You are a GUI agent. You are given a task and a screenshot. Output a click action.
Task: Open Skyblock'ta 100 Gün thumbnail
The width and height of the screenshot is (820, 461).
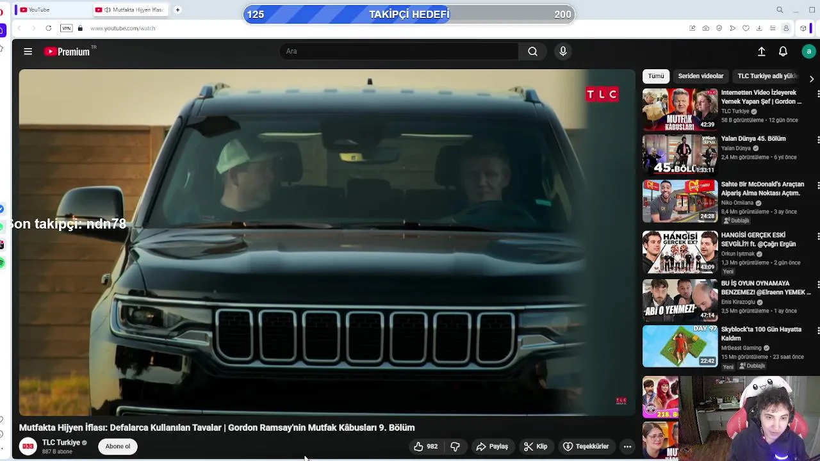tap(680, 346)
